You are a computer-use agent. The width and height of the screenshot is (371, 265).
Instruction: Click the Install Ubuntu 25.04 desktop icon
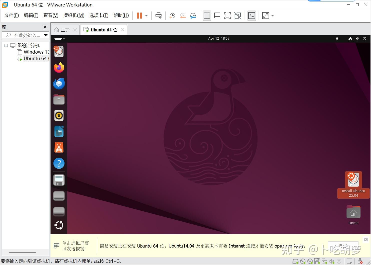pos(353,179)
